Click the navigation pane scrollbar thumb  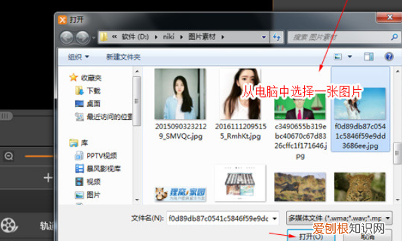pyautogui.click(x=137, y=101)
